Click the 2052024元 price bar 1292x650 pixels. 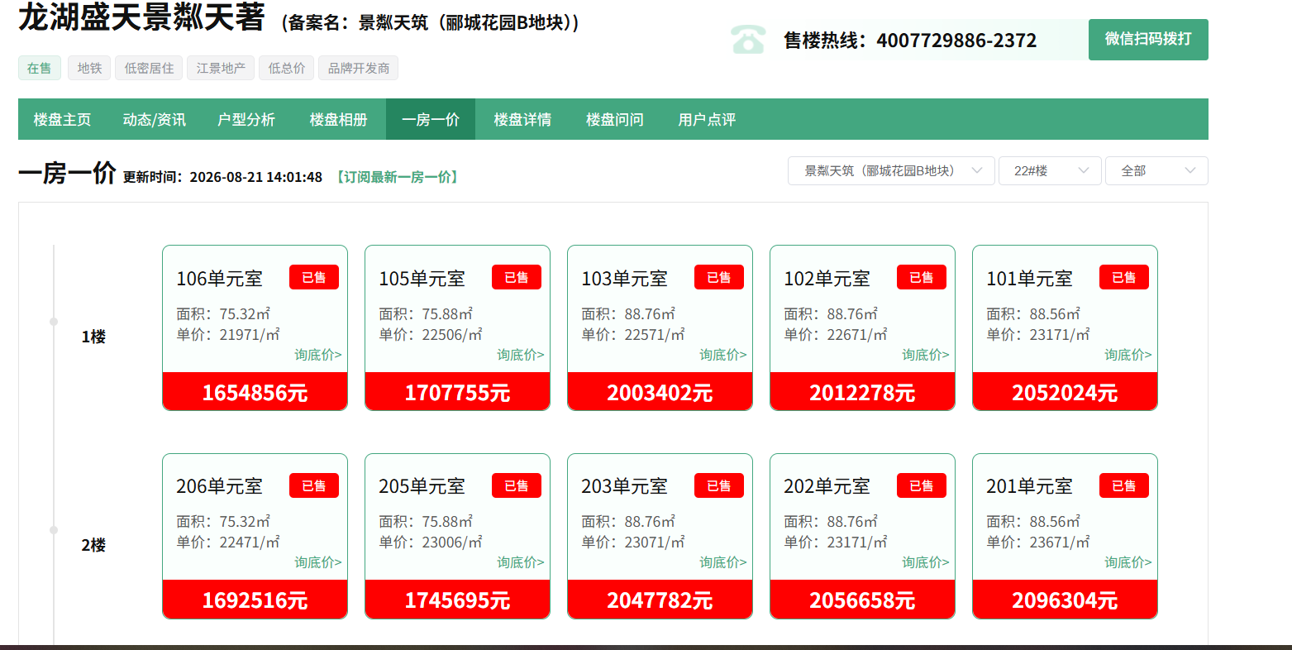[x=1066, y=391]
